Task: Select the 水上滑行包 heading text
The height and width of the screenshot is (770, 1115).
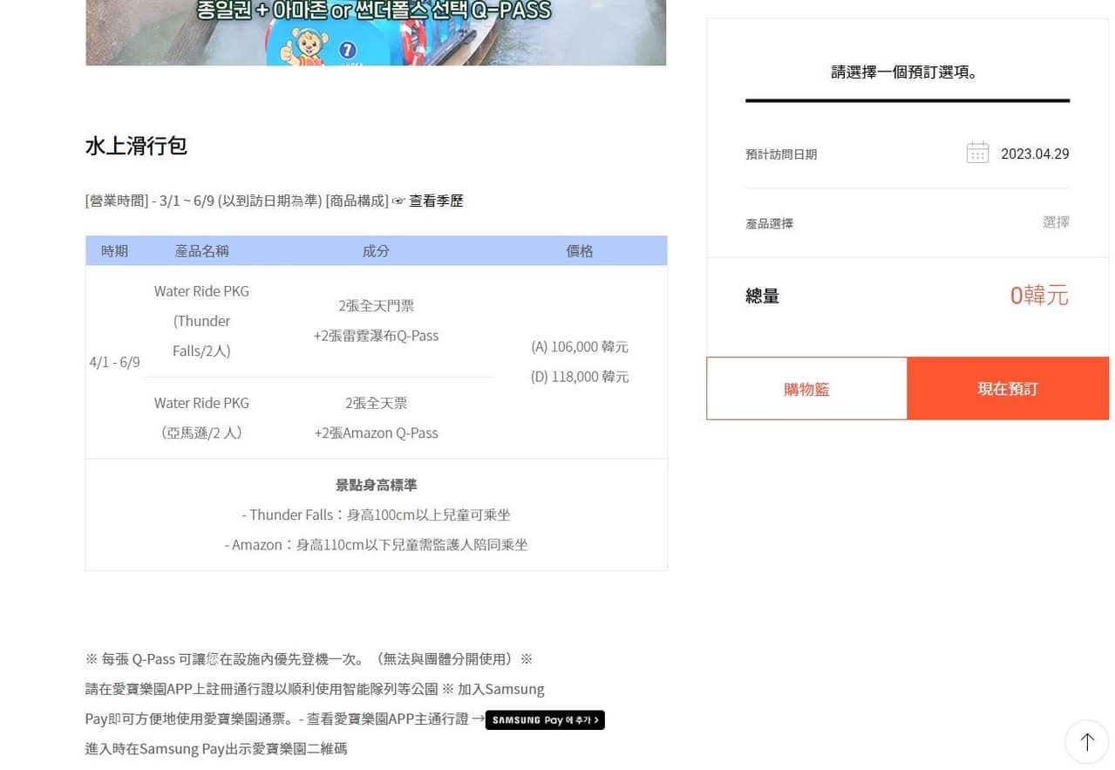Action: coord(136,146)
